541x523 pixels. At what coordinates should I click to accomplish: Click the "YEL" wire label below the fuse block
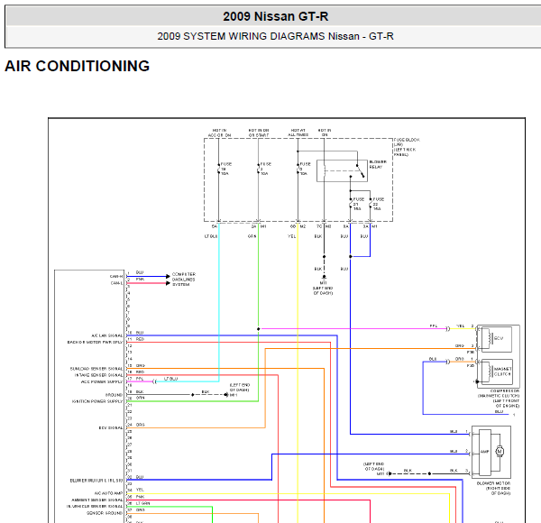point(292,236)
